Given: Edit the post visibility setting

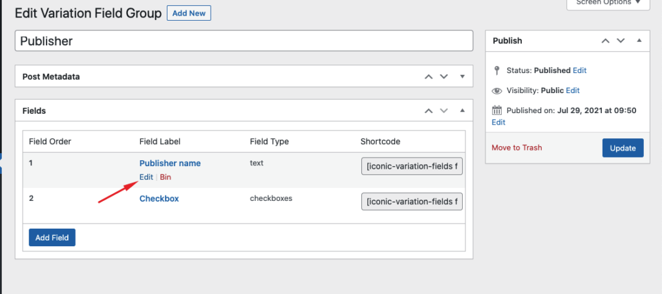Looking at the screenshot, I should point(573,90).
